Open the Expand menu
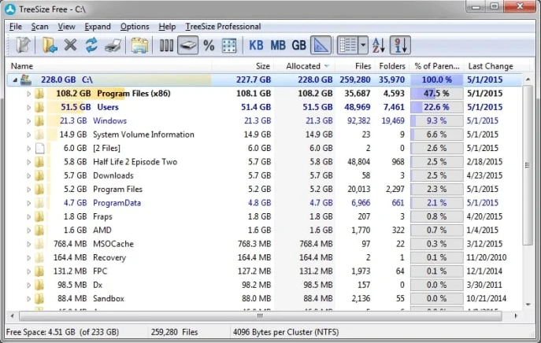Viewport: 541px width, 343px height. pyautogui.click(x=98, y=27)
